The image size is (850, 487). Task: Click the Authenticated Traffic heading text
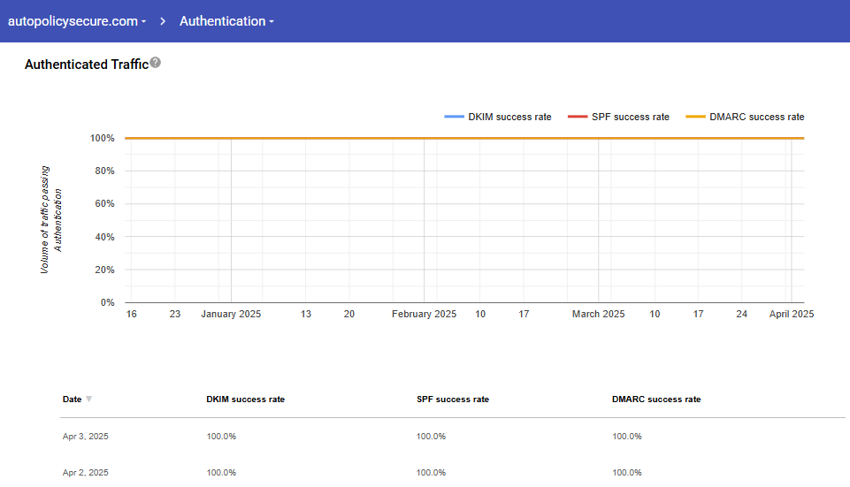click(86, 65)
